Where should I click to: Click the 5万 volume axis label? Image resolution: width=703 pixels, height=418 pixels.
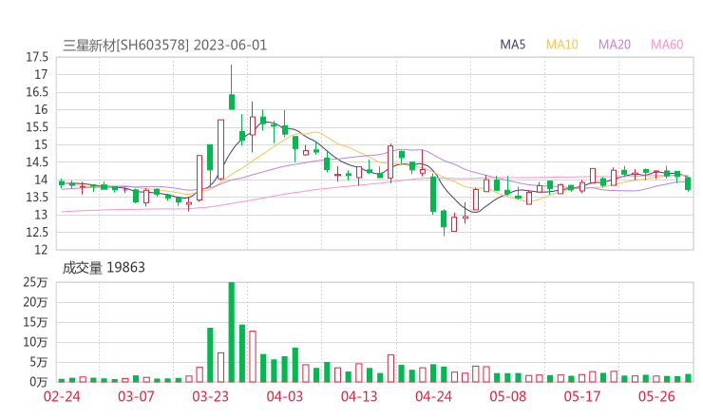coord(39,362)
